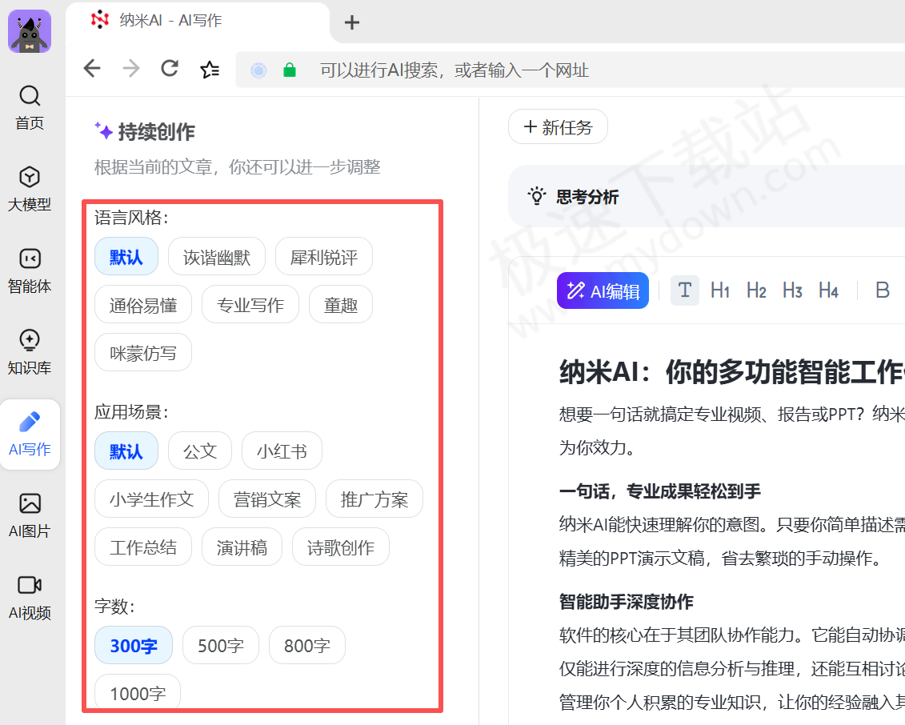The width and height of the screenshot is (905, 725).
Task: Select the AI写作 sidebar menu item
Action: [30, 434]
